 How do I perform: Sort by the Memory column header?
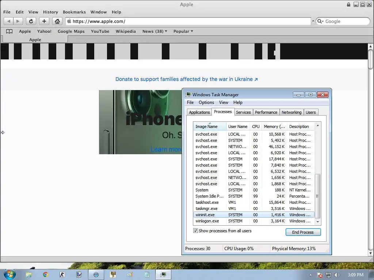coord(274,127)
